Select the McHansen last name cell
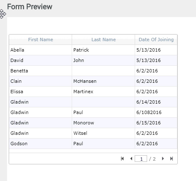Screen dimensions: 196x181 [103, 81]
